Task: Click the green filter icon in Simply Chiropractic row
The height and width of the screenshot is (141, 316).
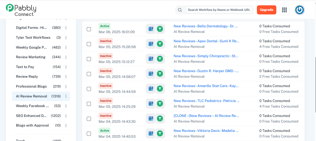Action: pos(160,59)
